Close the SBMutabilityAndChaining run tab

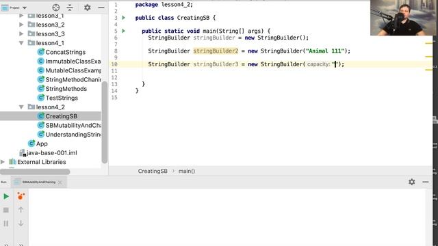click(60, 182)
